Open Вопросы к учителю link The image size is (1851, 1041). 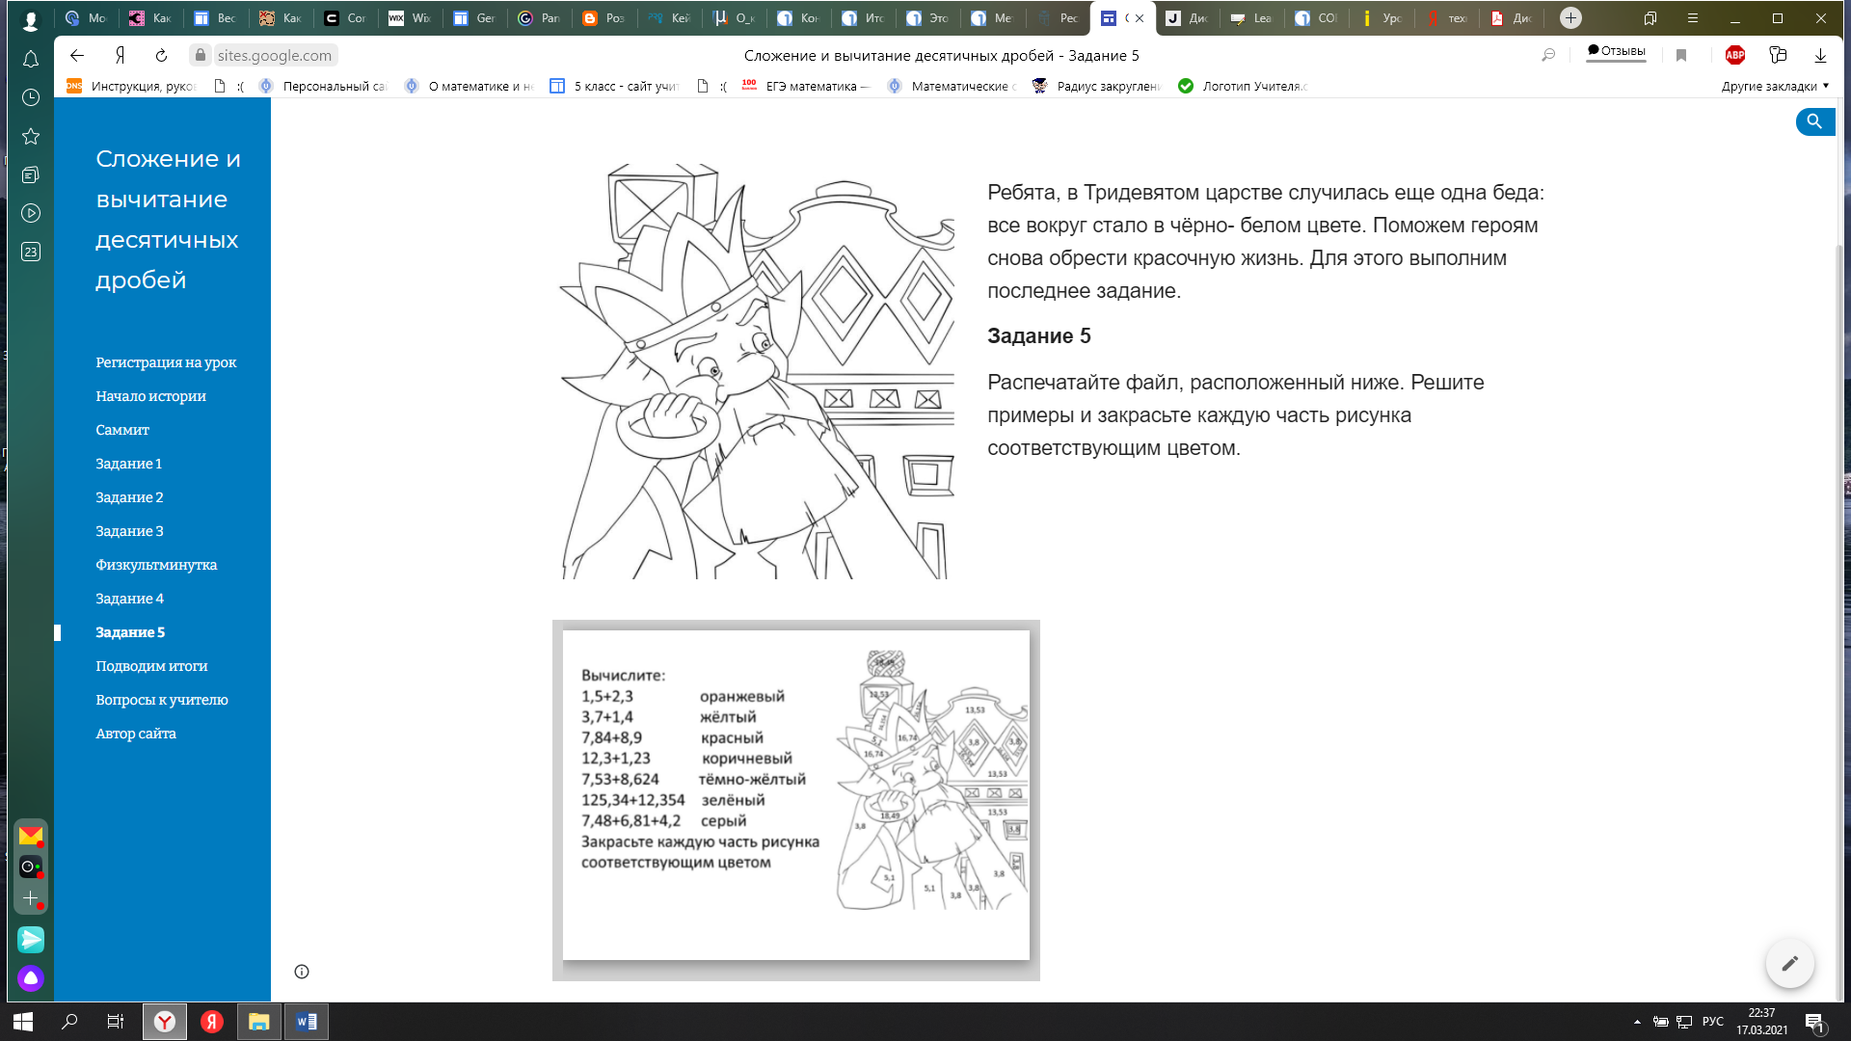click(162, 700)
